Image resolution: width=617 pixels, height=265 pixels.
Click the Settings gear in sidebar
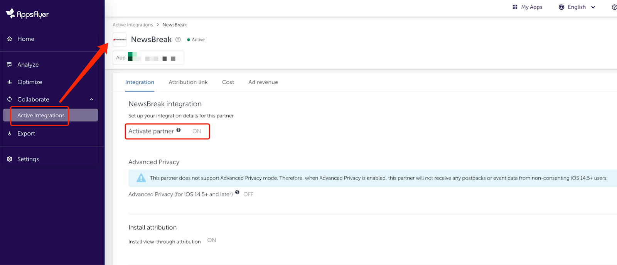pyautogui.click(x=10, y=159)
